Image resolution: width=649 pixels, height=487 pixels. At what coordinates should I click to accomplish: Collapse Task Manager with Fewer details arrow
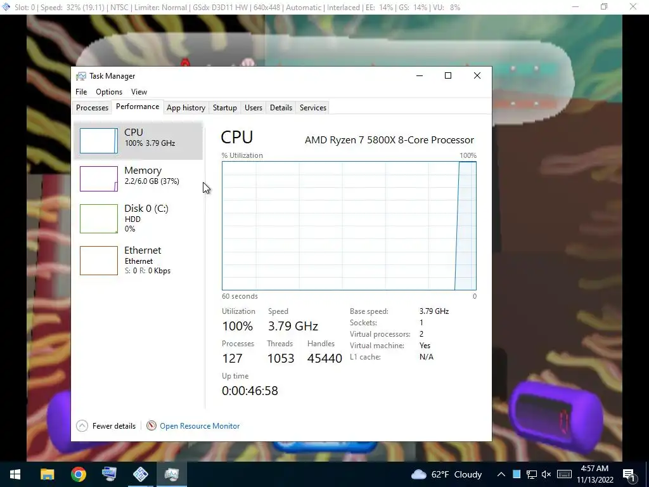coord(82,425)
